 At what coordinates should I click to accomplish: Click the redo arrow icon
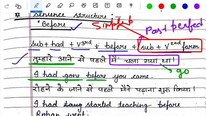(x=6, y=6)
